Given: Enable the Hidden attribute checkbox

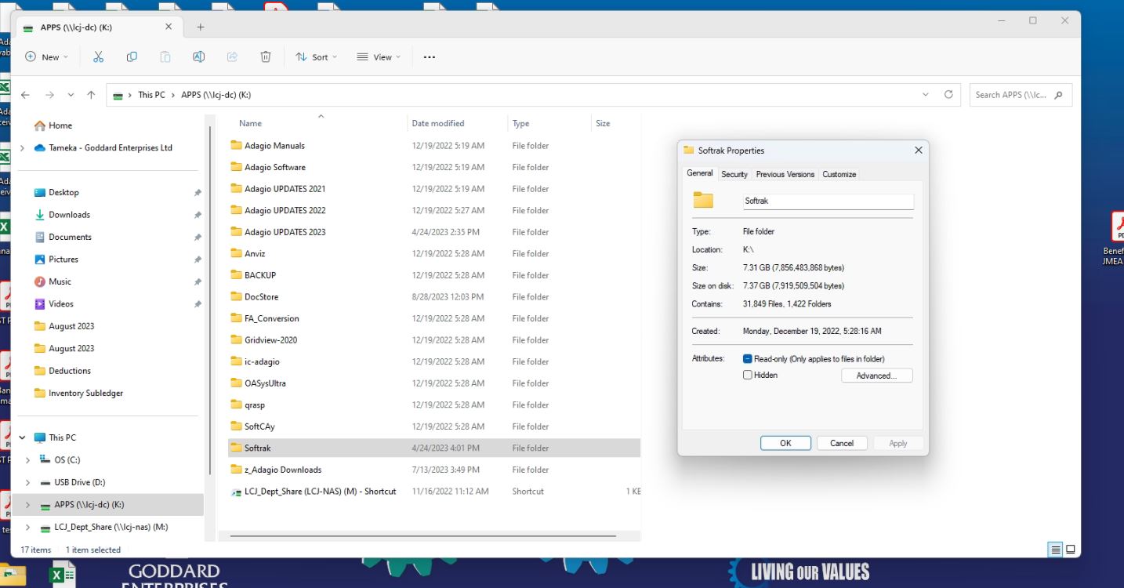Looking at the screenshot, I should (x=748, y=376).
